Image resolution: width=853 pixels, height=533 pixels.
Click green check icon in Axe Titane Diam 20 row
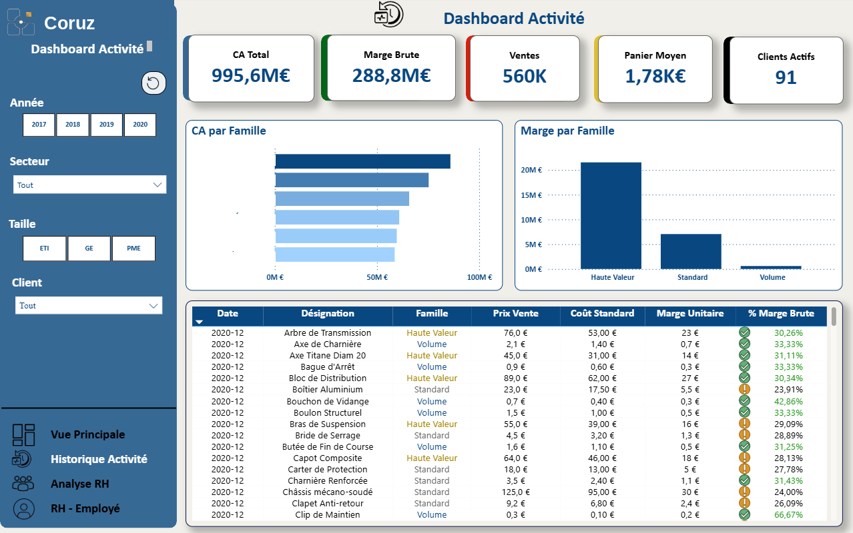pyautogui.click(x=744, y=355)
